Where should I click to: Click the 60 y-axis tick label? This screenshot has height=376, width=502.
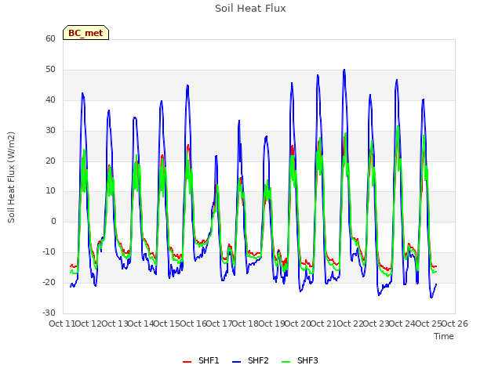(50, 38)
